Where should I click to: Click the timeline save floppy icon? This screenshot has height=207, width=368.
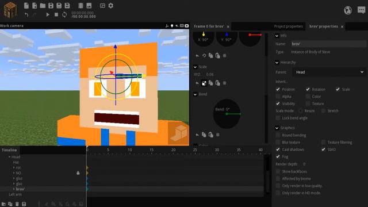(24, 204)
